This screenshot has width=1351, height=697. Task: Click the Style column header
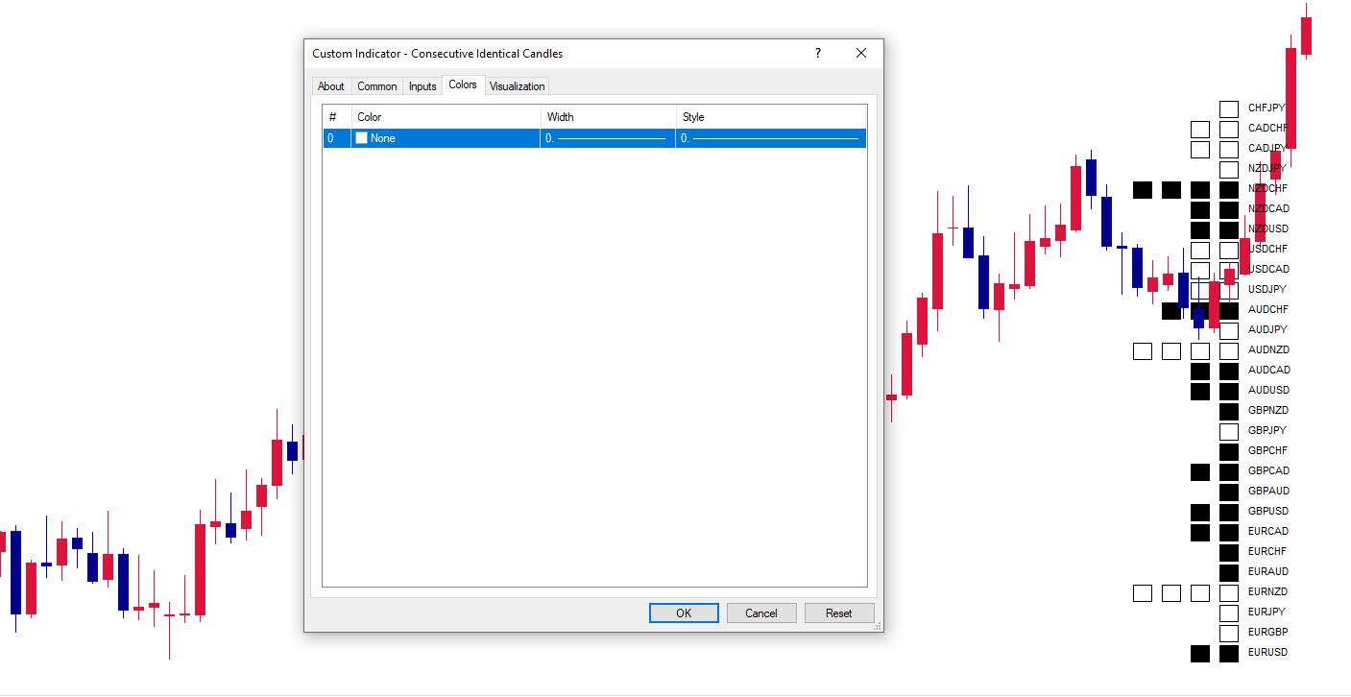tap(771, 117)
